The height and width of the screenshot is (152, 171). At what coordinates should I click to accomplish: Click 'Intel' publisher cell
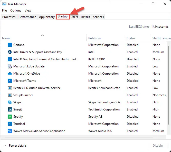click(91, 52)
